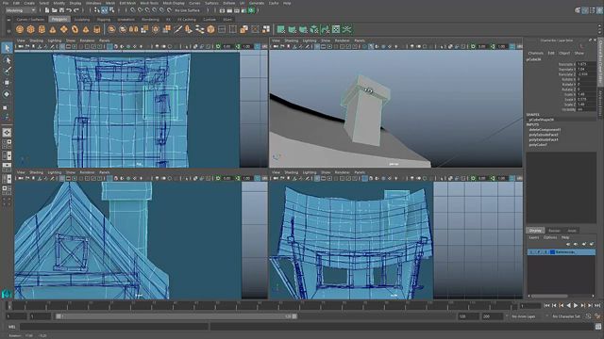Create a polygon cube from the shelf
The width and height of the screenshot is (604, 339).
[x=30, y=29]
